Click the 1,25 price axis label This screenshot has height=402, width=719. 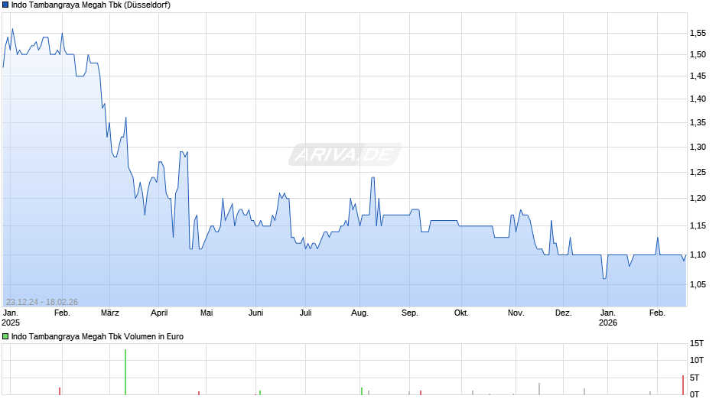[698, 173]
